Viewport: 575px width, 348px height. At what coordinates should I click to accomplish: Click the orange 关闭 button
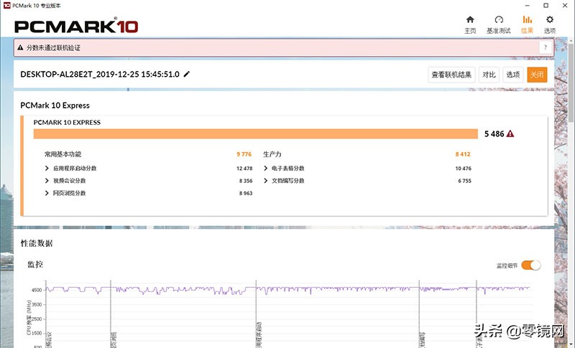pyautogui.click(x=537, y=75)
